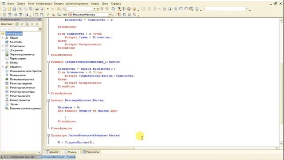Screen dimensions: 284x160
Task: Click the Charts of accounts icon
Action: pos(7,75)
